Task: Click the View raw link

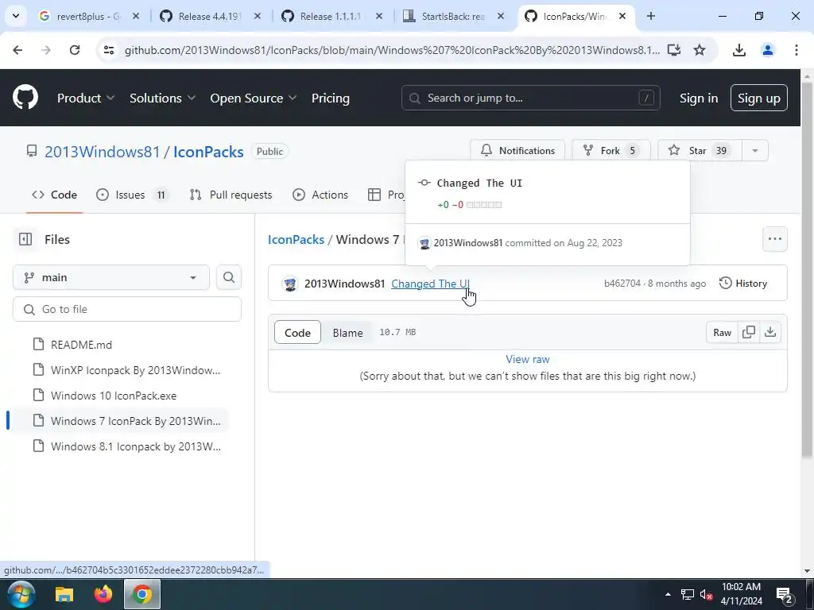Action: (x=528, y=359)
